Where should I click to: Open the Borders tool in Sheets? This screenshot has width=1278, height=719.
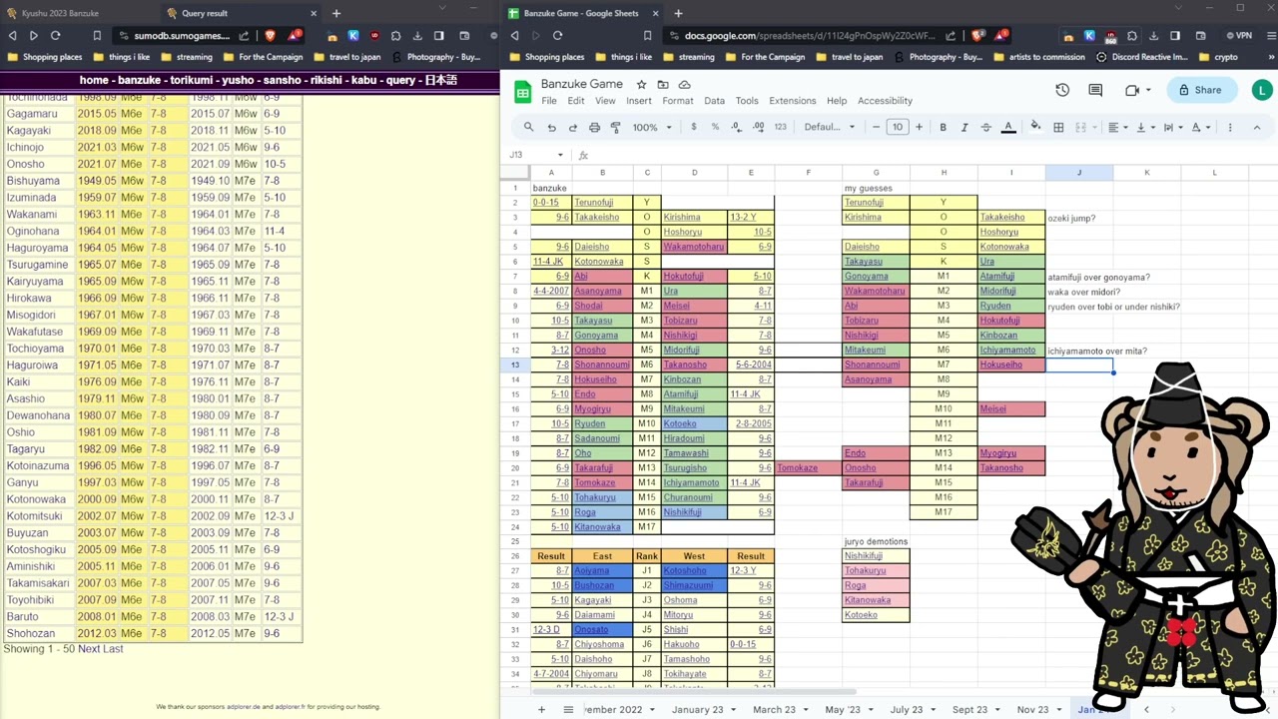coord(1058,127)
